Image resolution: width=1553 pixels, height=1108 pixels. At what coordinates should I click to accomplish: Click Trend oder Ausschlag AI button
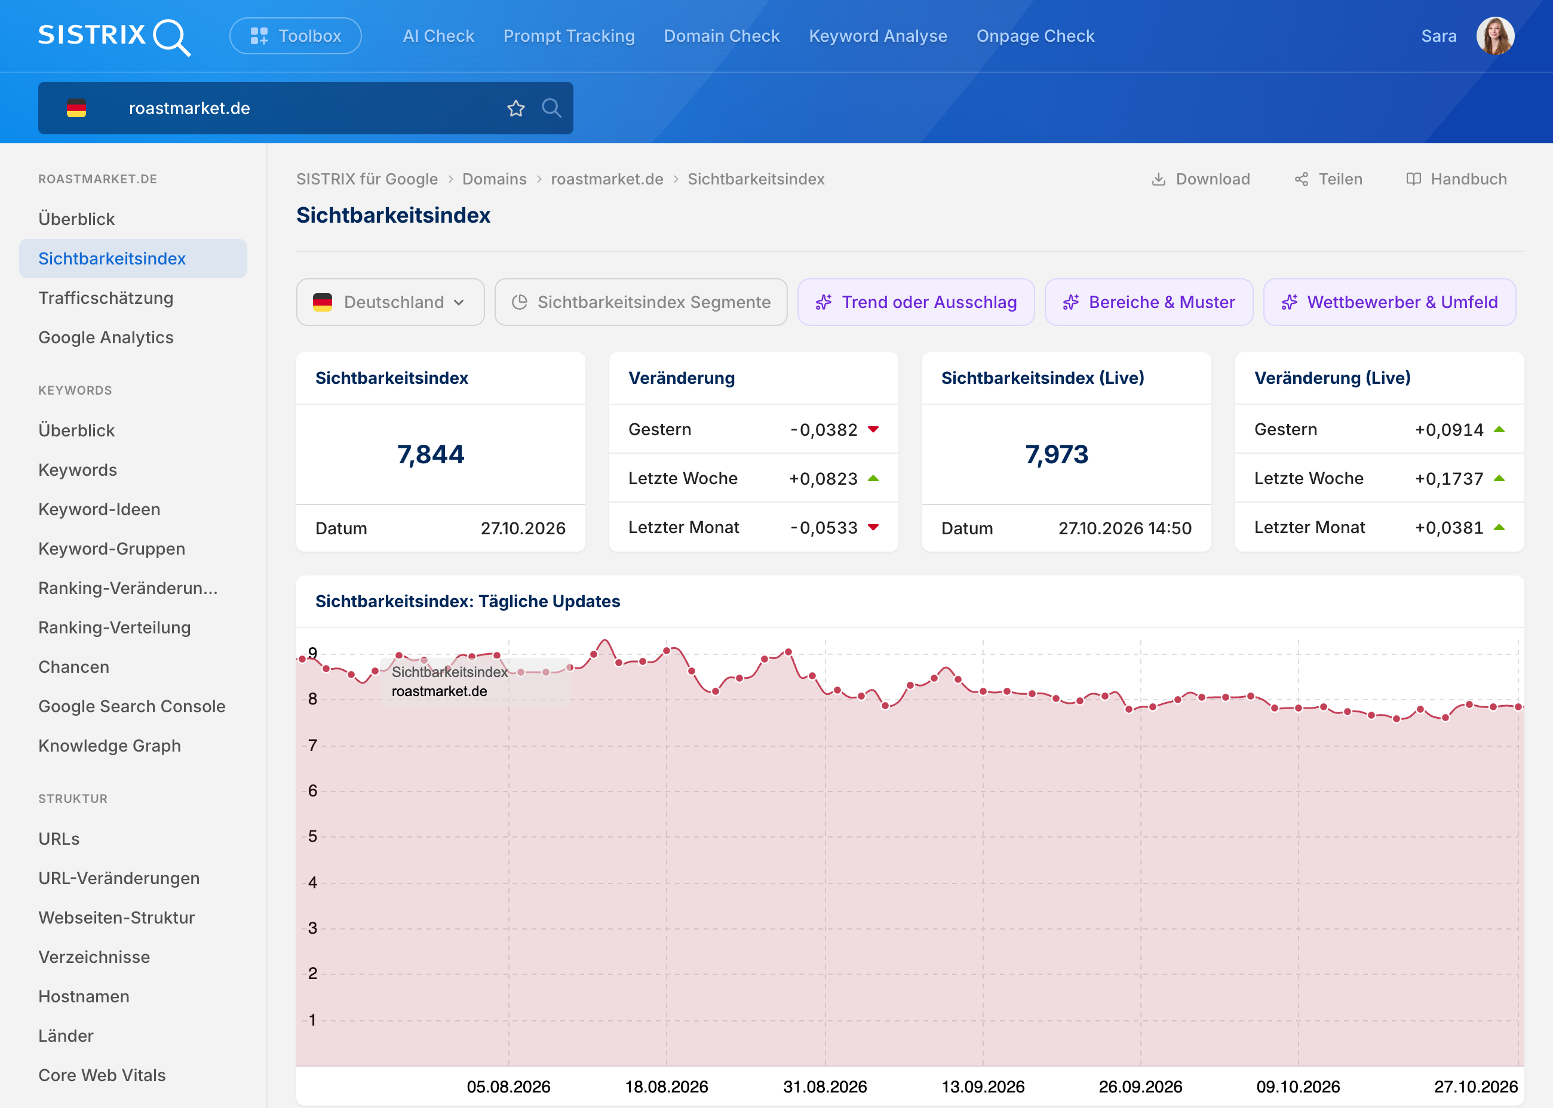tap(916, 302)
